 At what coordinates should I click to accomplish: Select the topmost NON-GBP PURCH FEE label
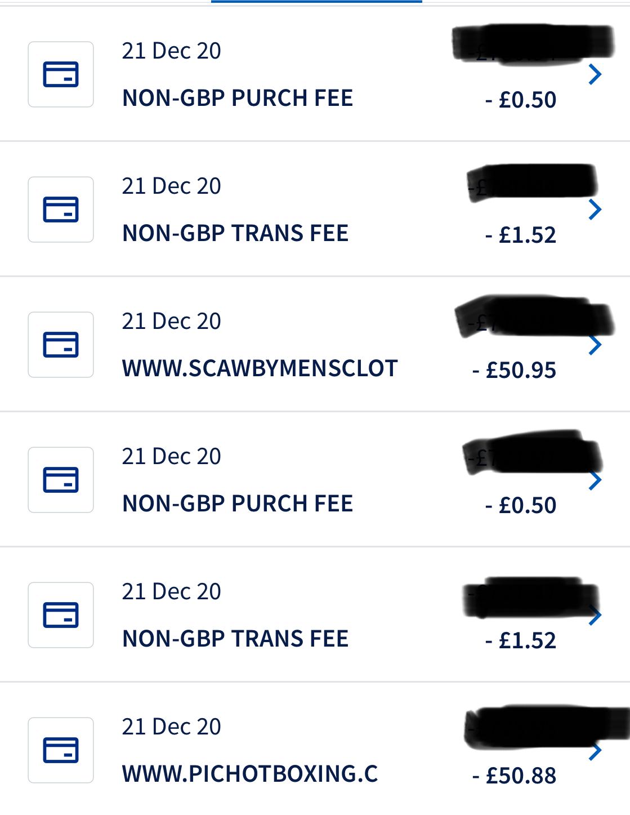tap(238, 98)
